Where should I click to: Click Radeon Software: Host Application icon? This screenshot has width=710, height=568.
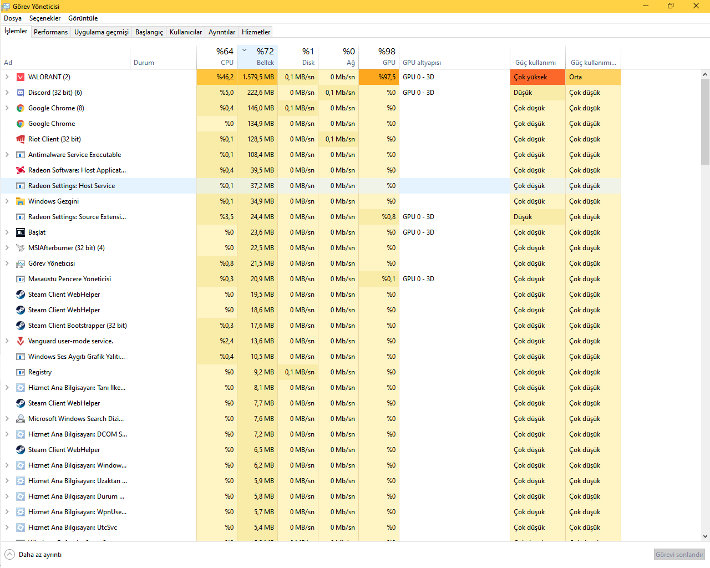pyautogui.click(x=21, y=170)
